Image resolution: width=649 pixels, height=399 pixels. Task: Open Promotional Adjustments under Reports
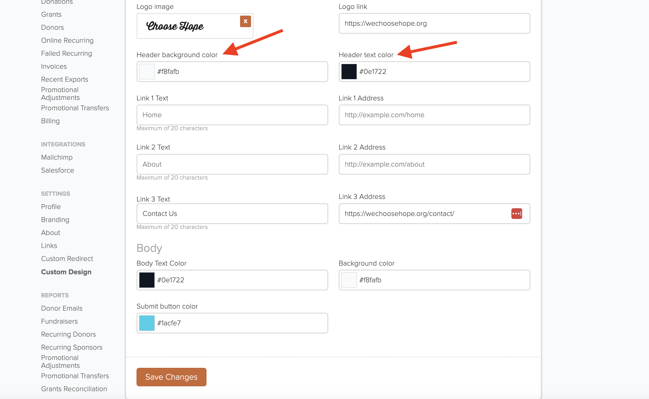(x=60, y=361)
